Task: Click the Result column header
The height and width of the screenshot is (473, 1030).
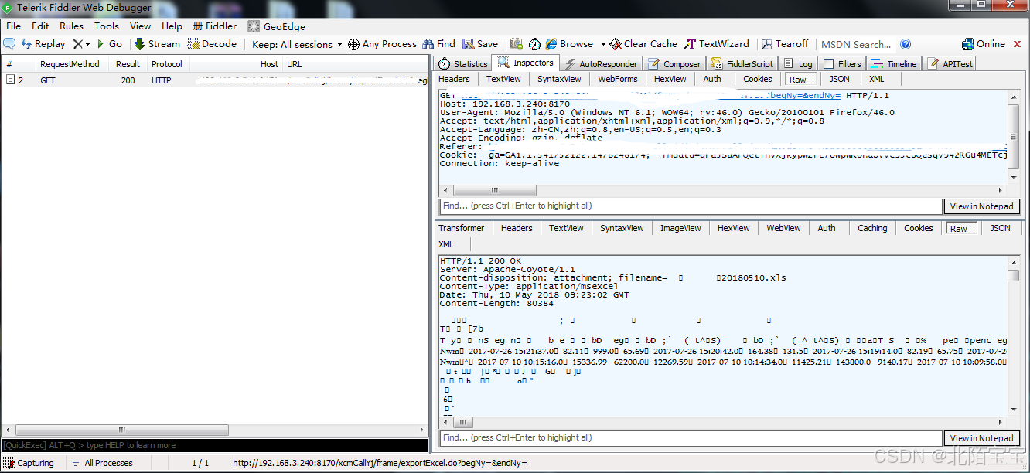Action: [x=128, y=64]
